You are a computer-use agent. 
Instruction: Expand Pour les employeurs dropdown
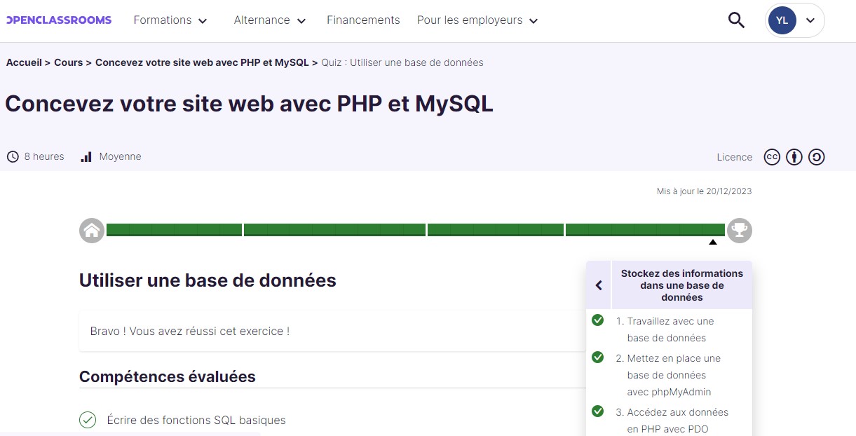click(x=477, y=20)
